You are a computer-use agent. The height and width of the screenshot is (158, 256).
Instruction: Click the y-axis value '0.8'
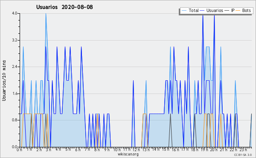coord(15,120)
